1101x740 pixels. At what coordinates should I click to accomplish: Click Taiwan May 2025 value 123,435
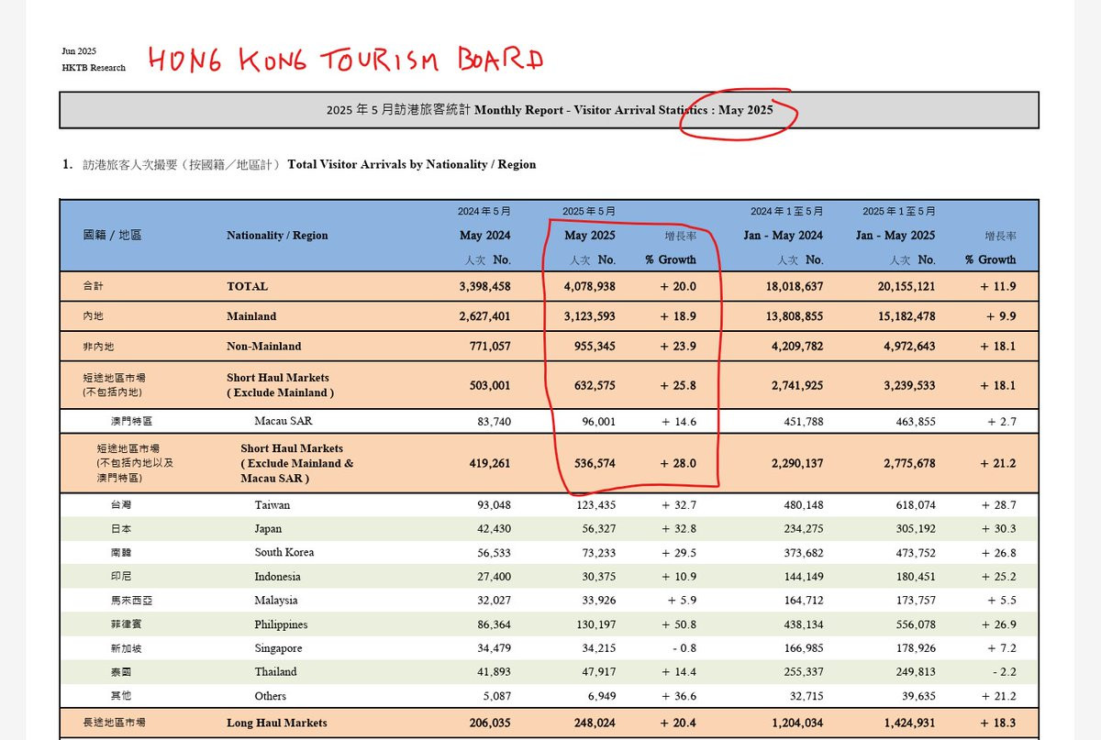click(595, 505)
